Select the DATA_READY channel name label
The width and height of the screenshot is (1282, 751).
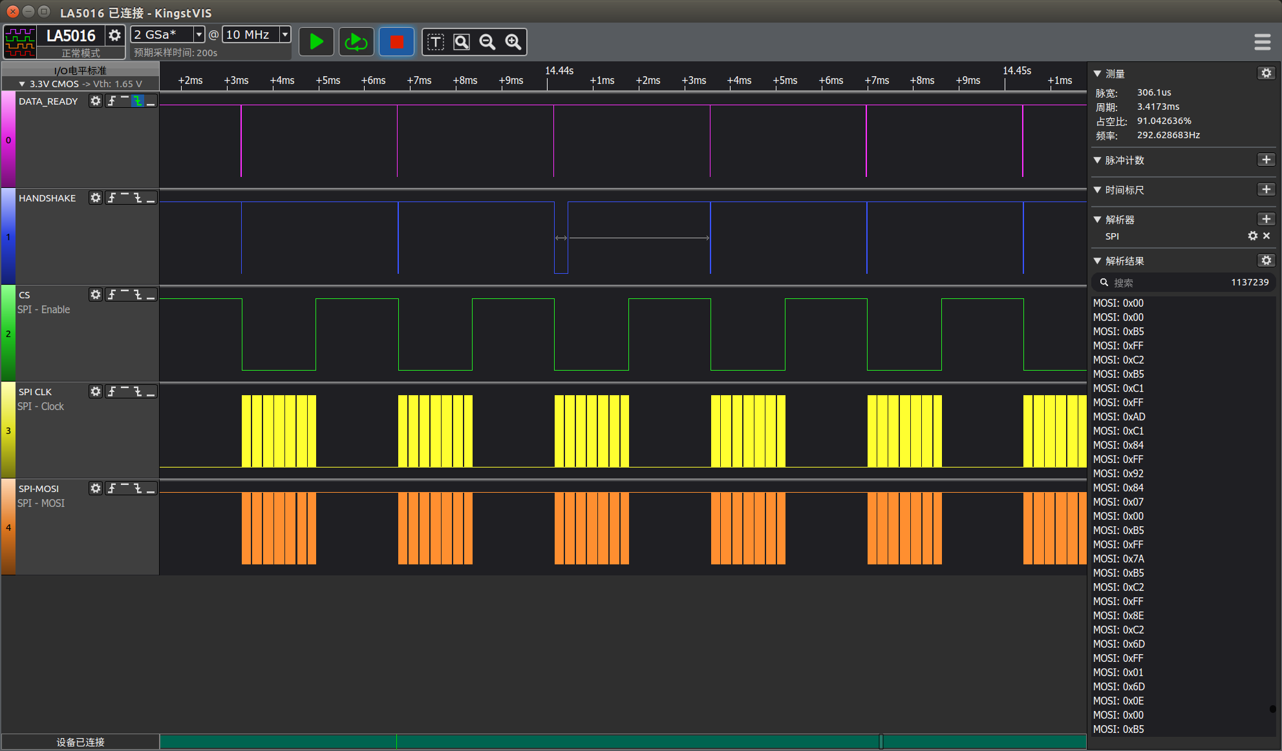pos(48,101)
